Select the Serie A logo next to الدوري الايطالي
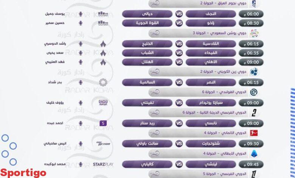Screen dimensions: 295x178 pyautogui.click(x=255, y=154)
